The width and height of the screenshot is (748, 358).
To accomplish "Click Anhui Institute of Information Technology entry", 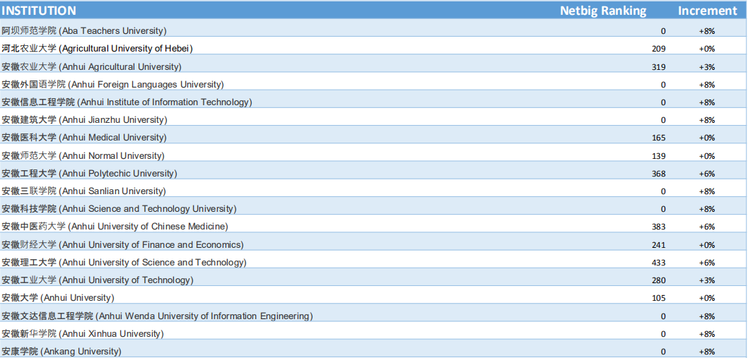I will coord(127,102).
